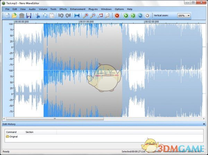The width and height of the screenshot is (208, 155).
Task: Open the Plug-ins menu
Action: pos(93,9)
